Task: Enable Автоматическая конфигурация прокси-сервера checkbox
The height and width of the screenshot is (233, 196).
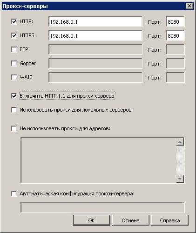Action: pyautogui.click(x=14, y=193)
